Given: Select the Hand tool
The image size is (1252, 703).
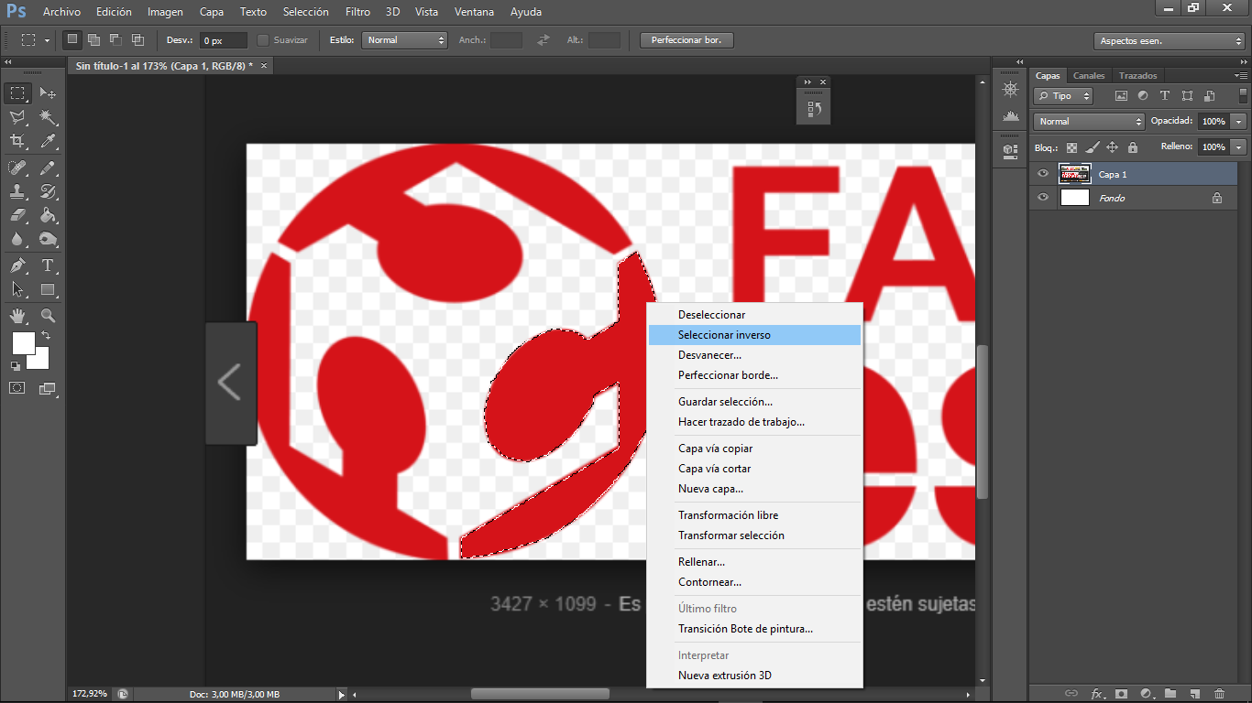Looking at the screenshot, I should coord(17,316).
